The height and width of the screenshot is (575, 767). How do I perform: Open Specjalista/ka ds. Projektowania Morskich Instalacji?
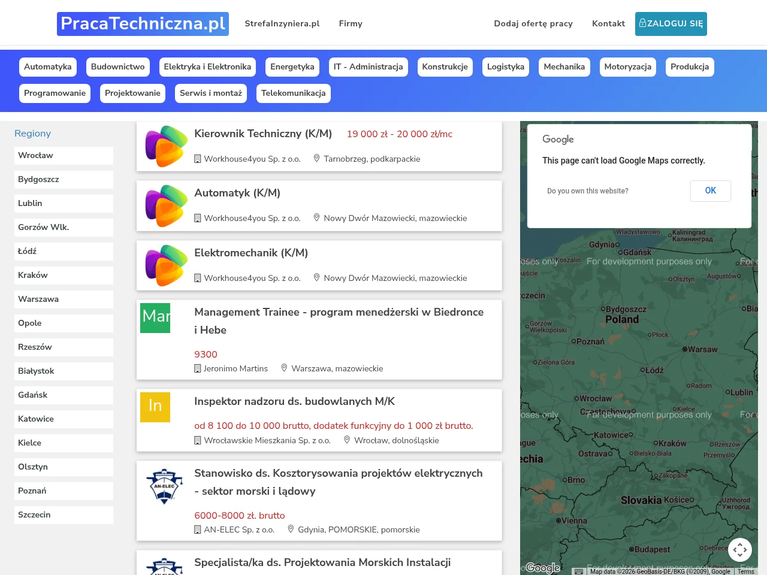point(322,562)
